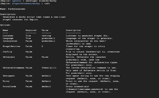Click the Interpreter option name
The image size is (159, 98).
(x=10, y=41)
